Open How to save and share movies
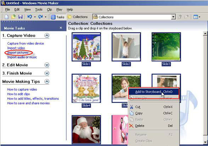Viewport: 208px width, 146px height. click(28, 103)
